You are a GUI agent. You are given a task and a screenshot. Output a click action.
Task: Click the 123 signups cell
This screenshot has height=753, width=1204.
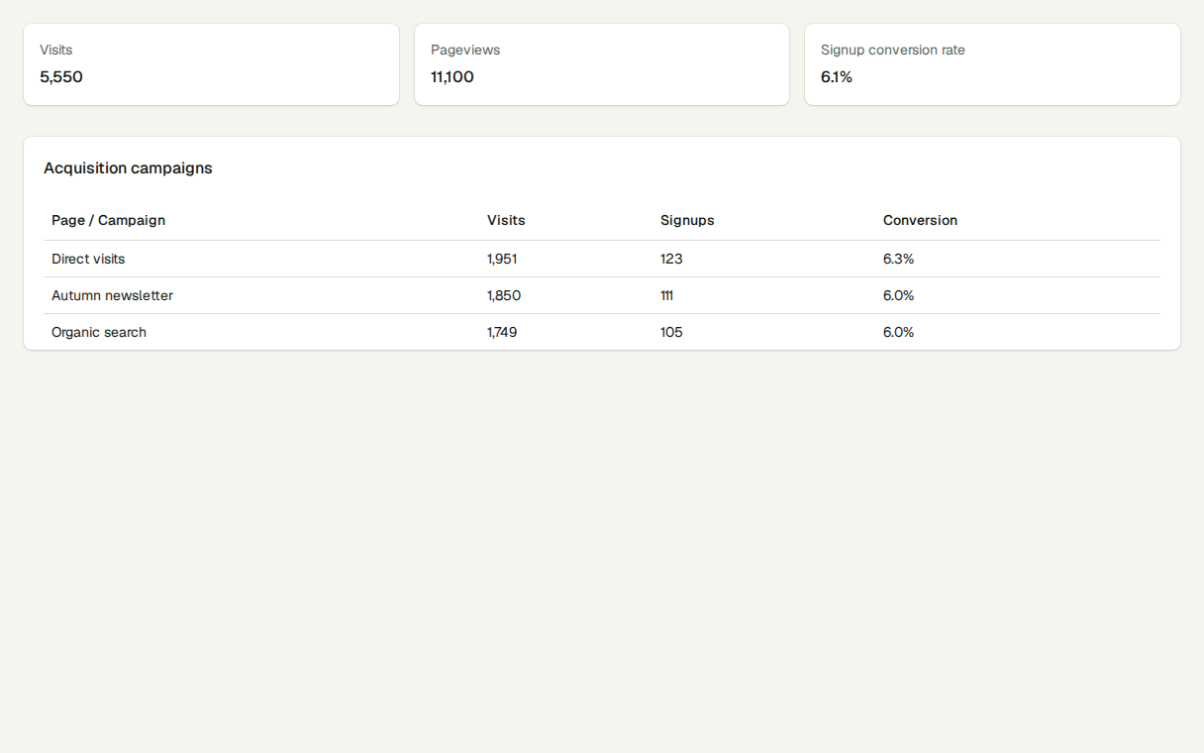671,259
